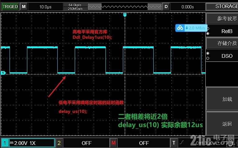Select the lower RefB radio button
The height and width of the screenshot is (148, 238).
click(208, 34)
